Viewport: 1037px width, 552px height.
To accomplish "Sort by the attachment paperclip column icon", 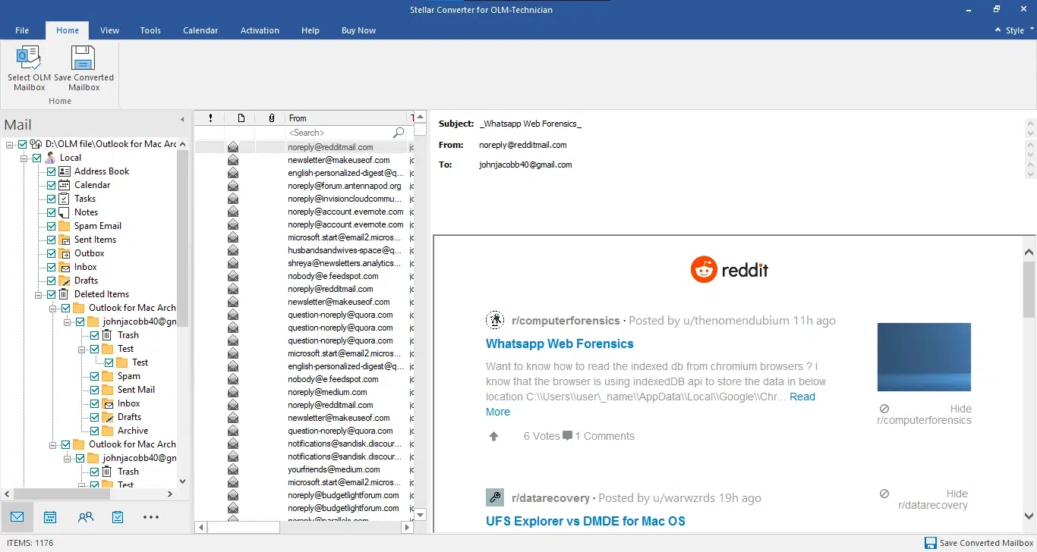I will click(x=271, y=118).
